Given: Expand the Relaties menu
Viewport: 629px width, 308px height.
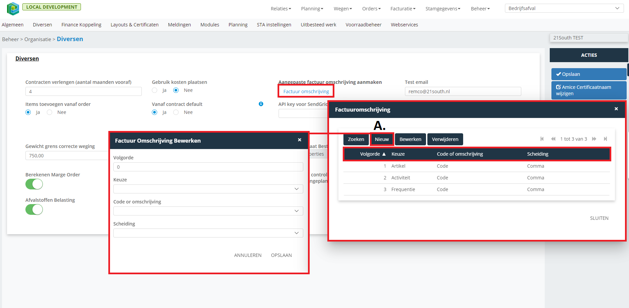Looking at the screenshot, I should [281, 9].
